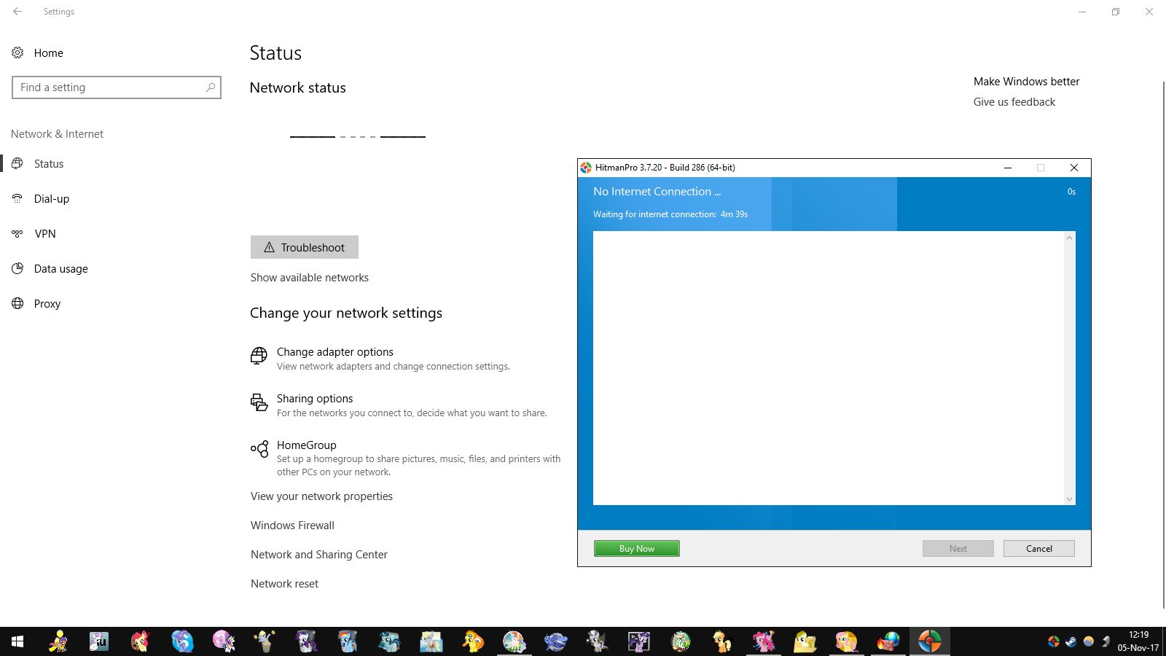
Task: Switch to HitmanPro on the taskbar
Action: coord(929,641)
